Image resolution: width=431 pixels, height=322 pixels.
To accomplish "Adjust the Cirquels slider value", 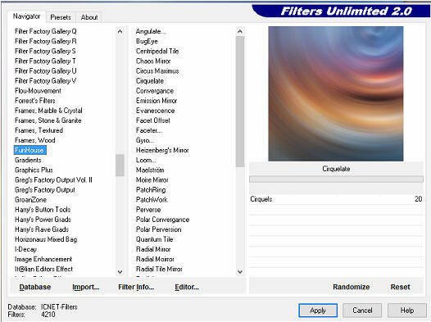I will pos(336,199).
